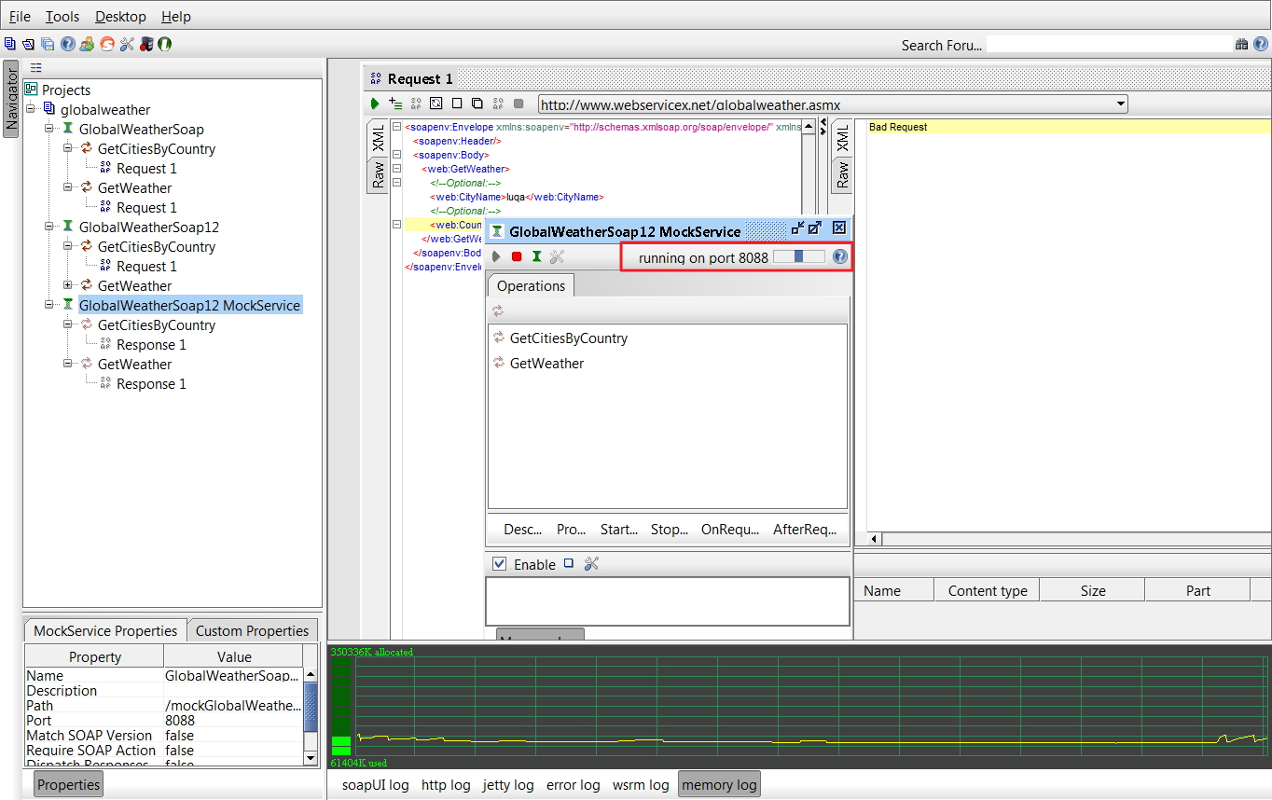The width and height of the screenshot is (1272, 800).
Task: Switch to the Custom Properties tab
Action: [252, 631]
